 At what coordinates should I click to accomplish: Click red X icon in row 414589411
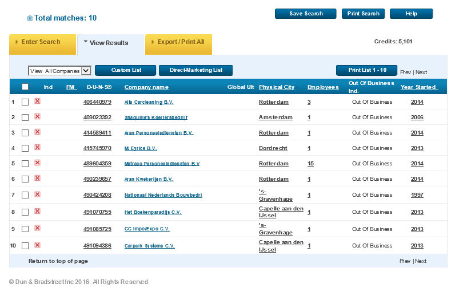click(37, 132)
